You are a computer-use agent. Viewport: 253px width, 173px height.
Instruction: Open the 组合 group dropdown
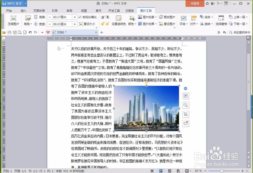206,17
